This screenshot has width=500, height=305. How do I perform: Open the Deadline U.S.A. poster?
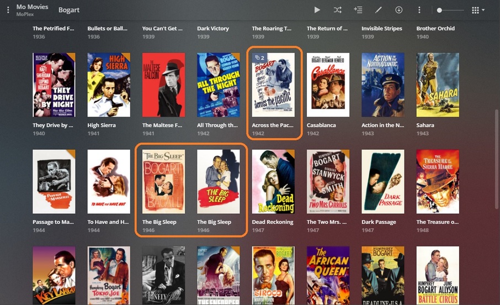click(383, 276)
